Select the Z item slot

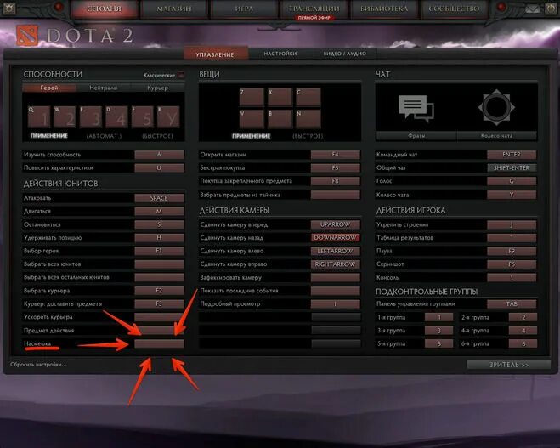[x=252, y=97]
